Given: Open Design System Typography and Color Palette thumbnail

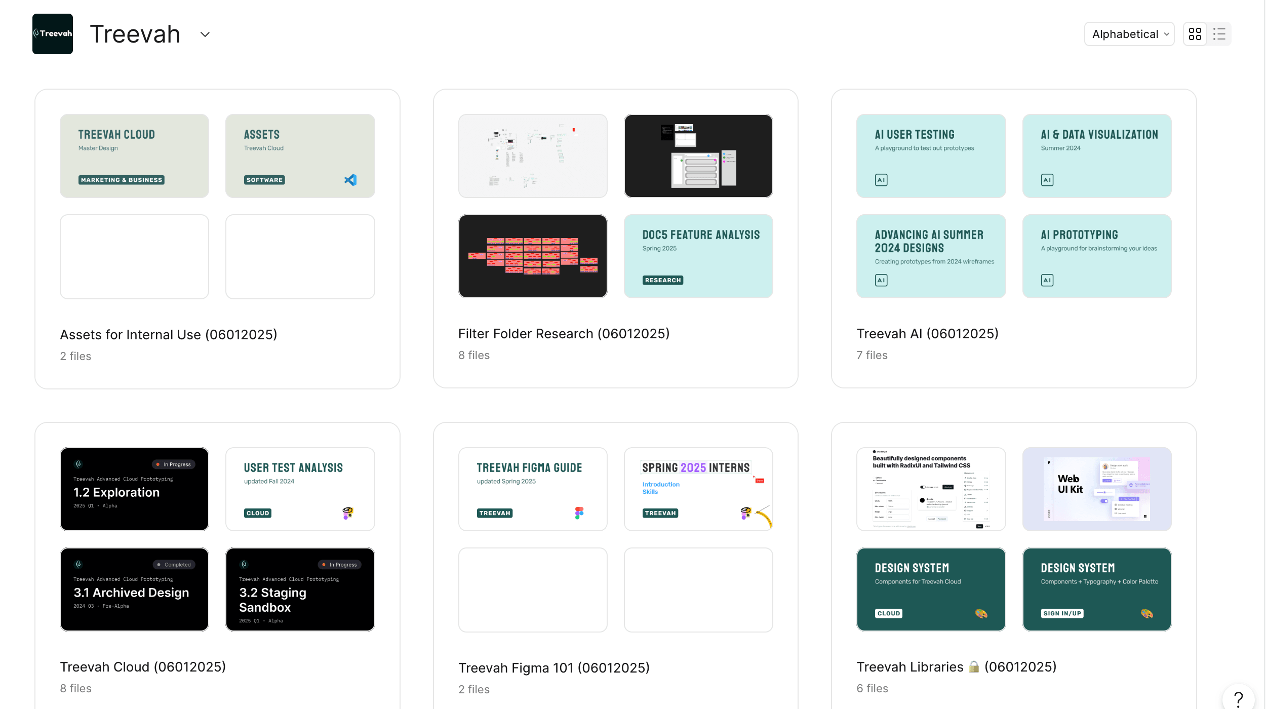Looking at the screenshot, I should click(1097, 589).
